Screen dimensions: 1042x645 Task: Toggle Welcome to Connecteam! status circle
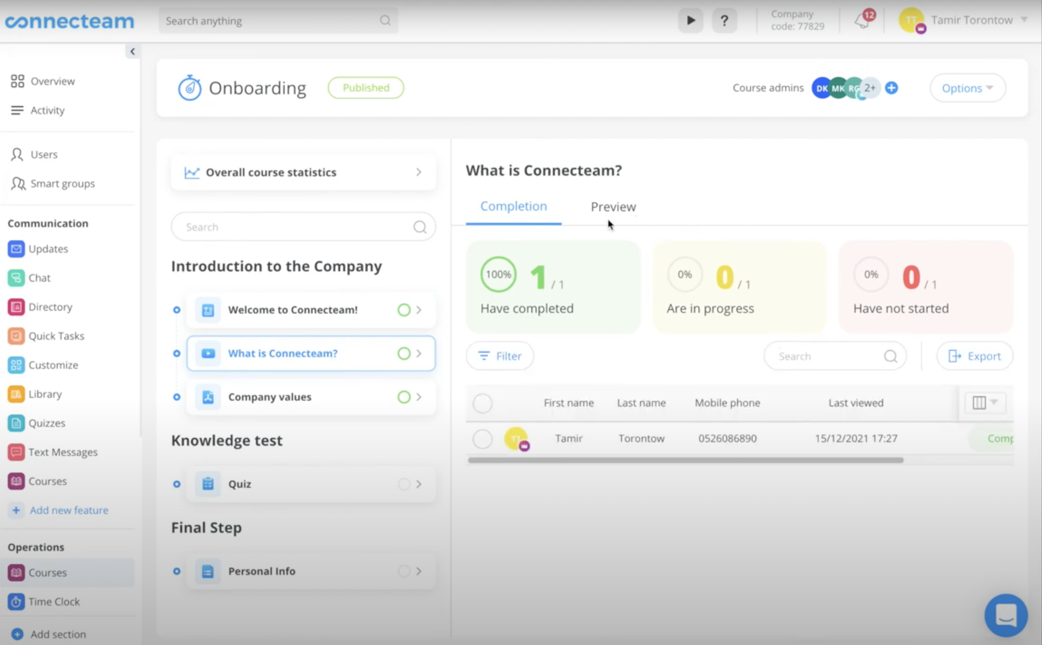click(404, 310)
